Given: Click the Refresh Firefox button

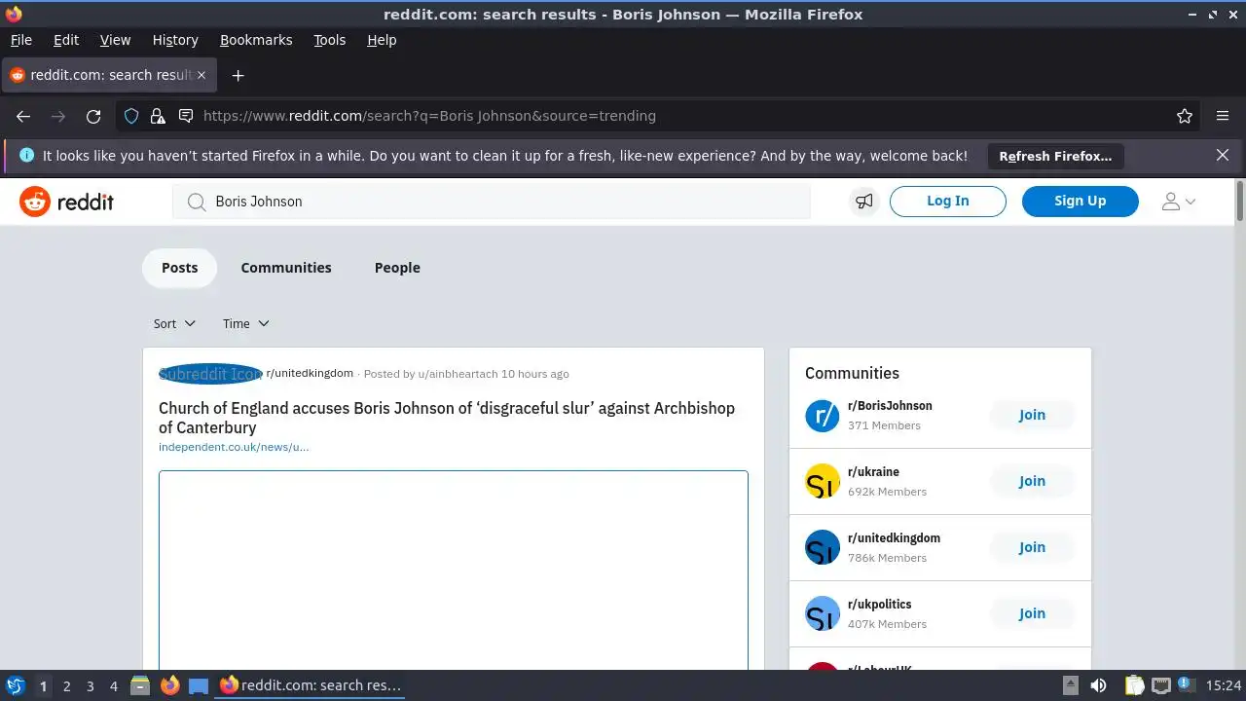Looking at the screenshot, I should (x=1055, y=156).
